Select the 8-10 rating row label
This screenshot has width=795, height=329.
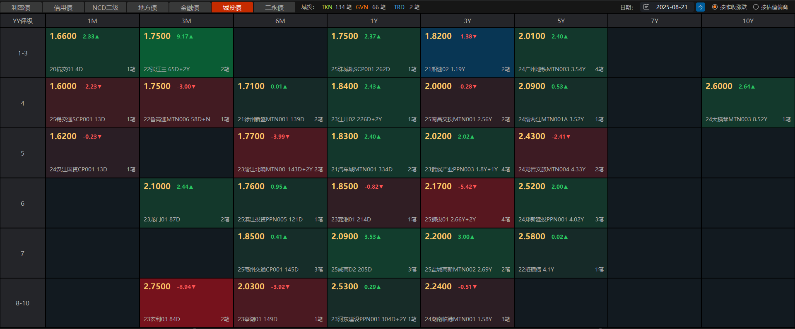point(23,303)
